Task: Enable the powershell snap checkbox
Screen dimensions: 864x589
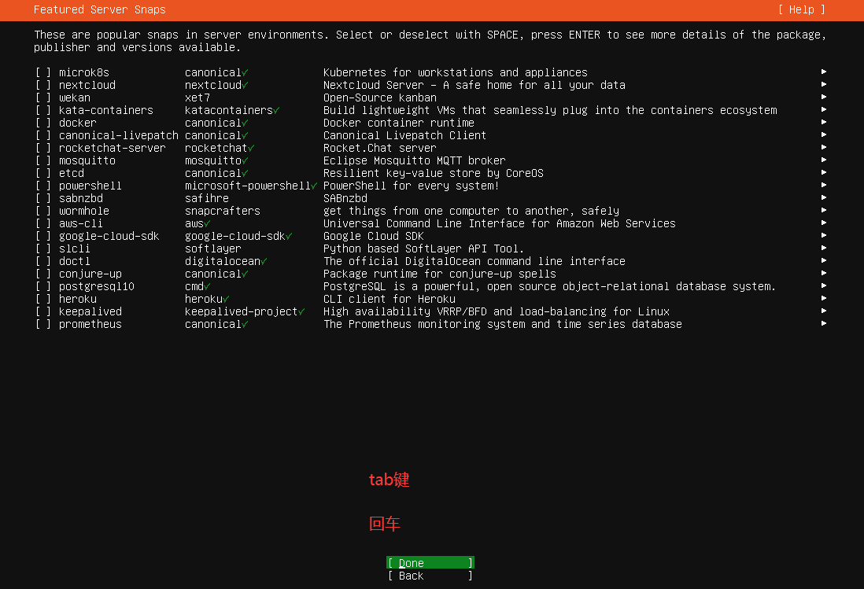Action: (43, 186)
